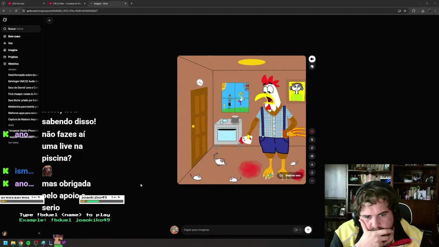439x247 pixels.
Task: Download the generated video
Action: tap(312, 164)
